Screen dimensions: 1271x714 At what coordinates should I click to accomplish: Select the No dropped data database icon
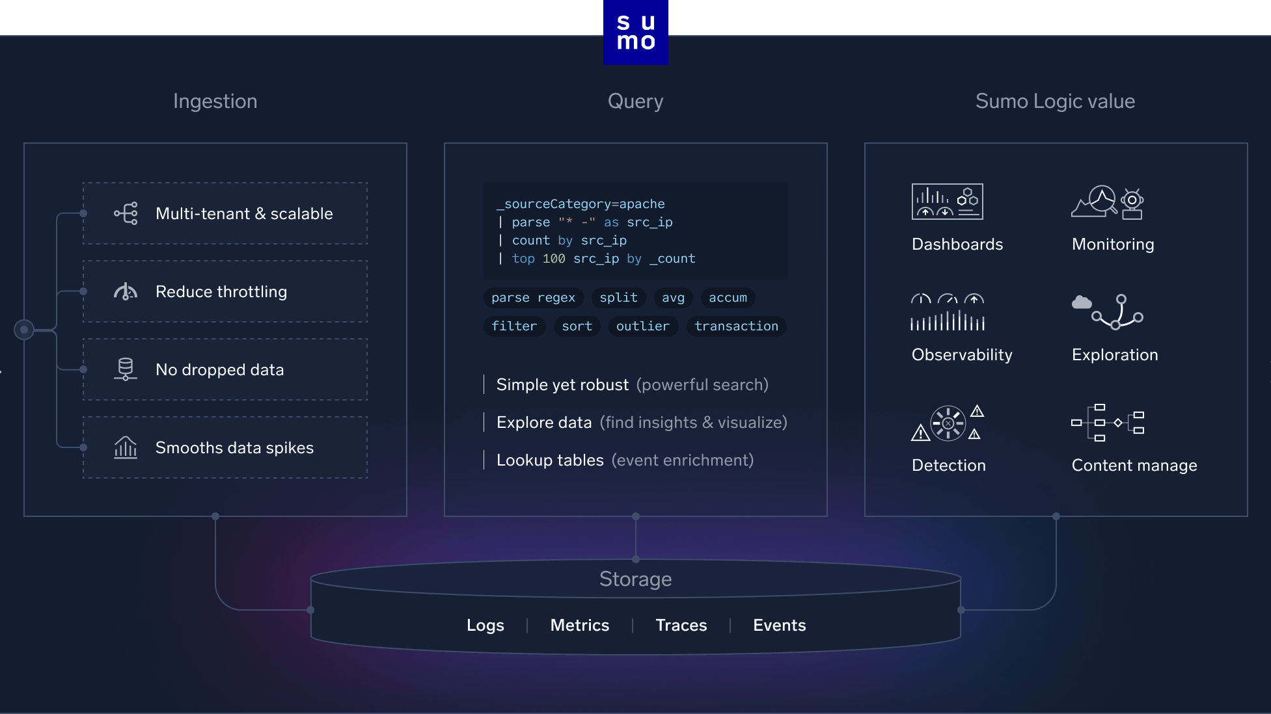tap(126, 369)
